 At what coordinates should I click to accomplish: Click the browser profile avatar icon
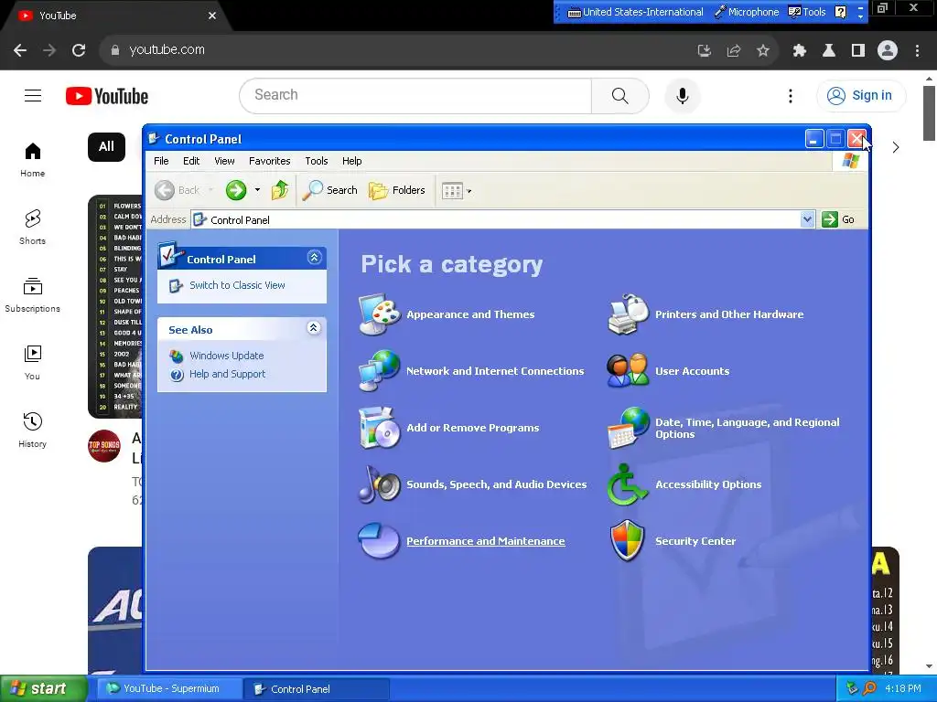pos(888,50)
